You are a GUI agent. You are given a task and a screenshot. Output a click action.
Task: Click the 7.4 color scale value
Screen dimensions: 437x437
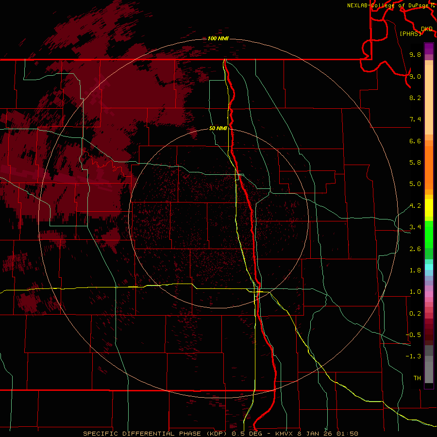click(415, 119)
